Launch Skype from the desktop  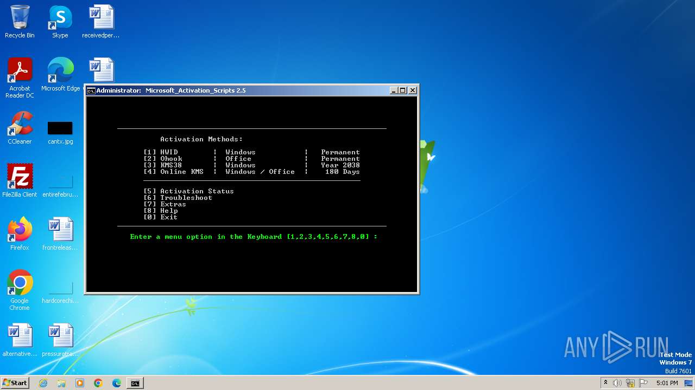(60, 22)
